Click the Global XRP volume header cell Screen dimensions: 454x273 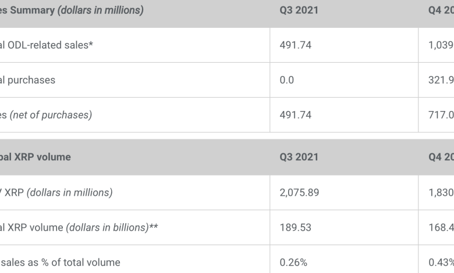click(36, 157)
